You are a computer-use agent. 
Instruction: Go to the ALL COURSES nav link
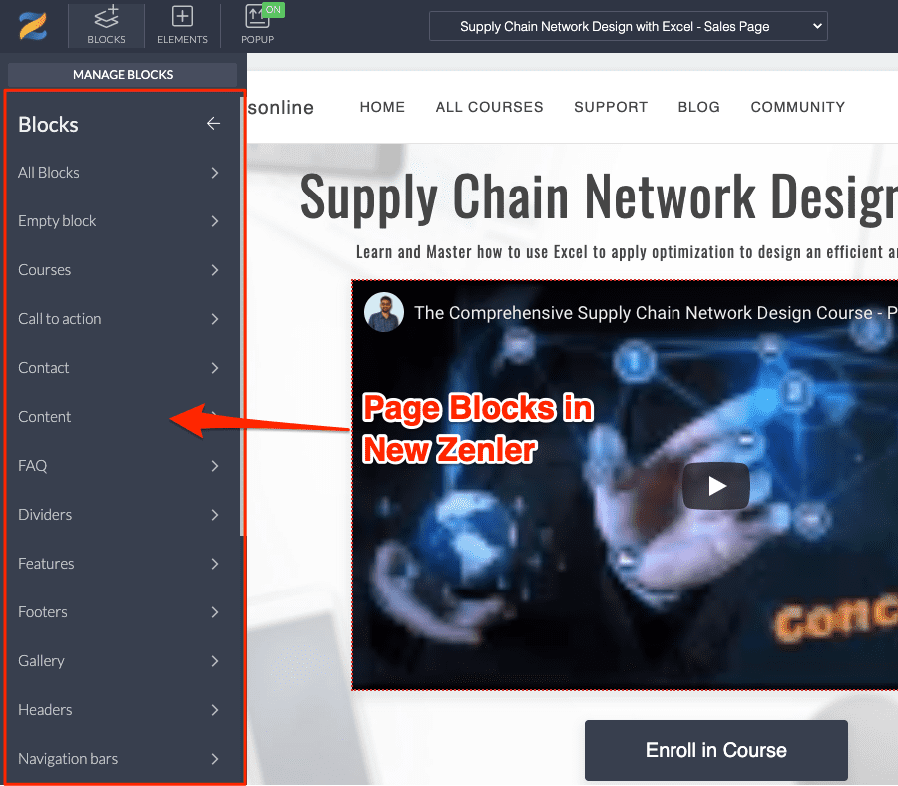pos(489,107)
